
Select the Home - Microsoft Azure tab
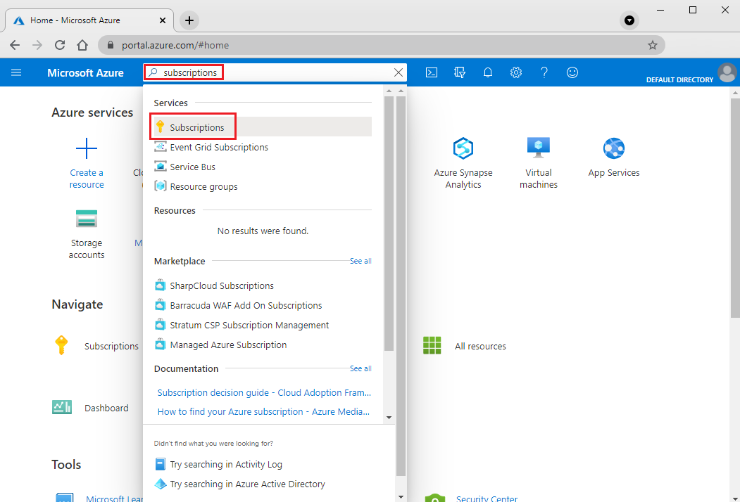(x=89, y=20)
